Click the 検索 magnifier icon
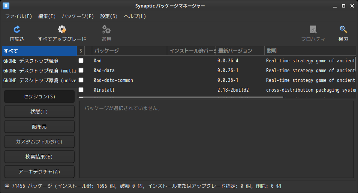 343,30
